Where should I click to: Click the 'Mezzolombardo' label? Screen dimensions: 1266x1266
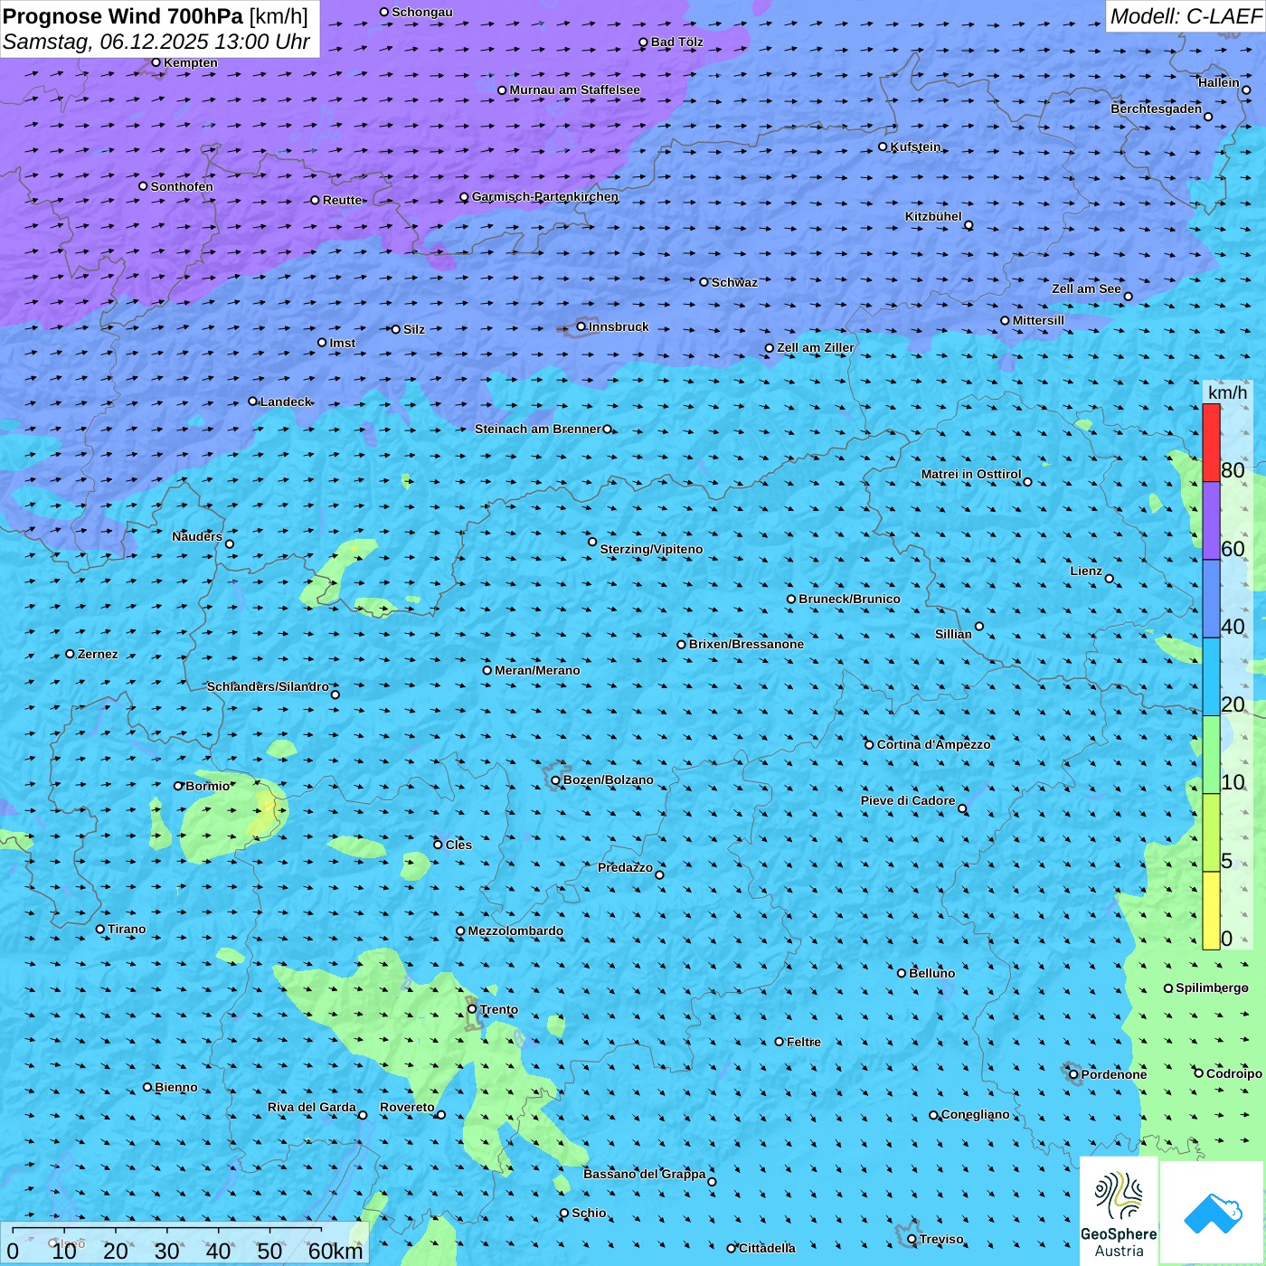click(x=515, y=931)
